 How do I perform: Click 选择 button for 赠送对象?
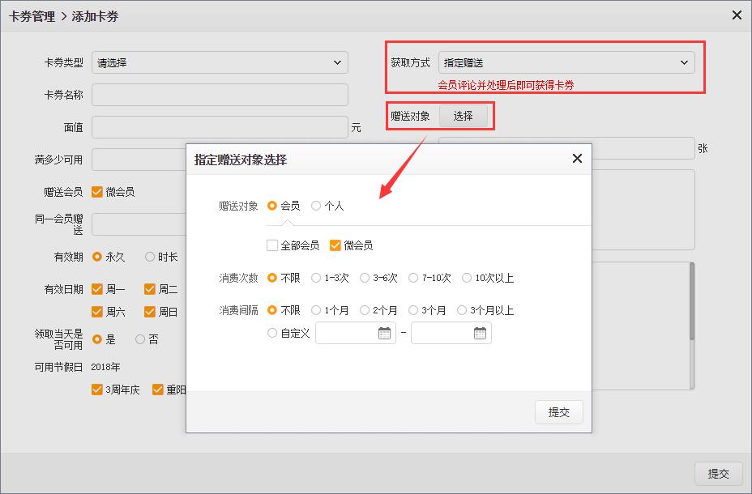click(x=464, y=116)
